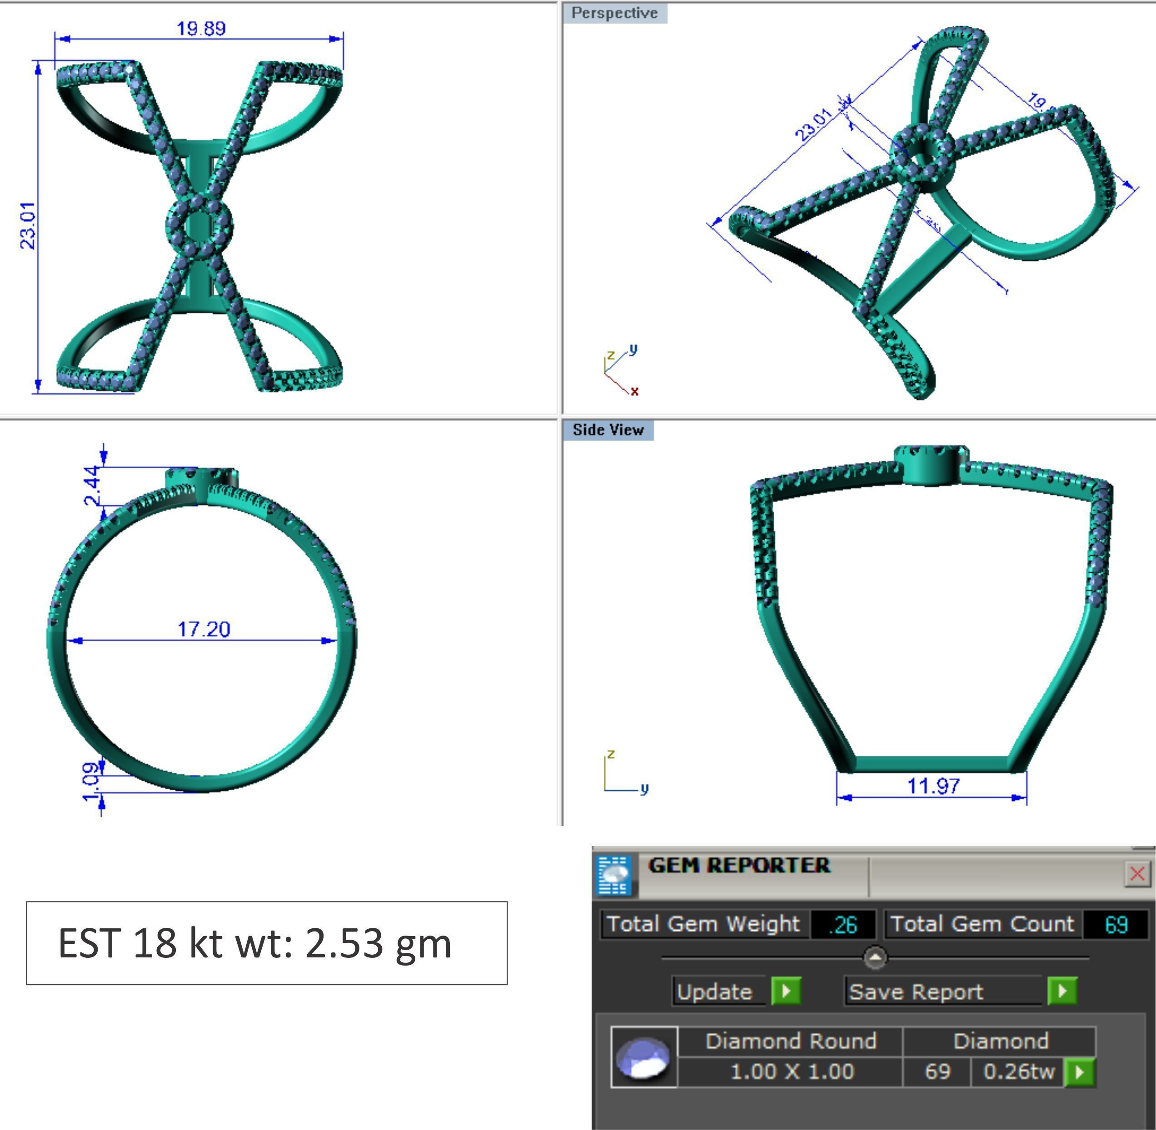This screenshot has width=1156, height=1130.
Task: Click the green arrow next to Update
Action: (786, 991)
